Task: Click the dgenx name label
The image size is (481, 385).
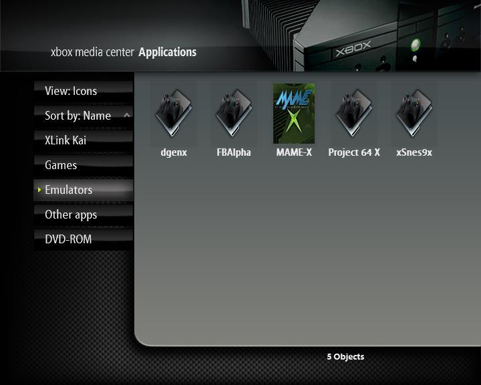Action: point(174,152)
